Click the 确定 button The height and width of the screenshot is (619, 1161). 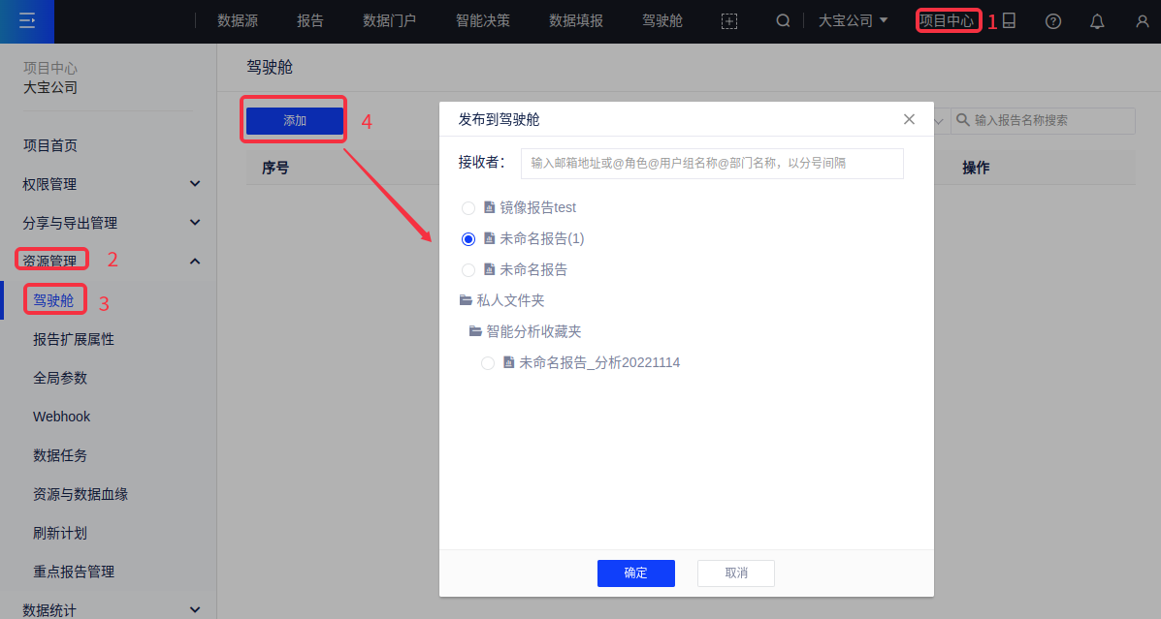coord(635,573)
